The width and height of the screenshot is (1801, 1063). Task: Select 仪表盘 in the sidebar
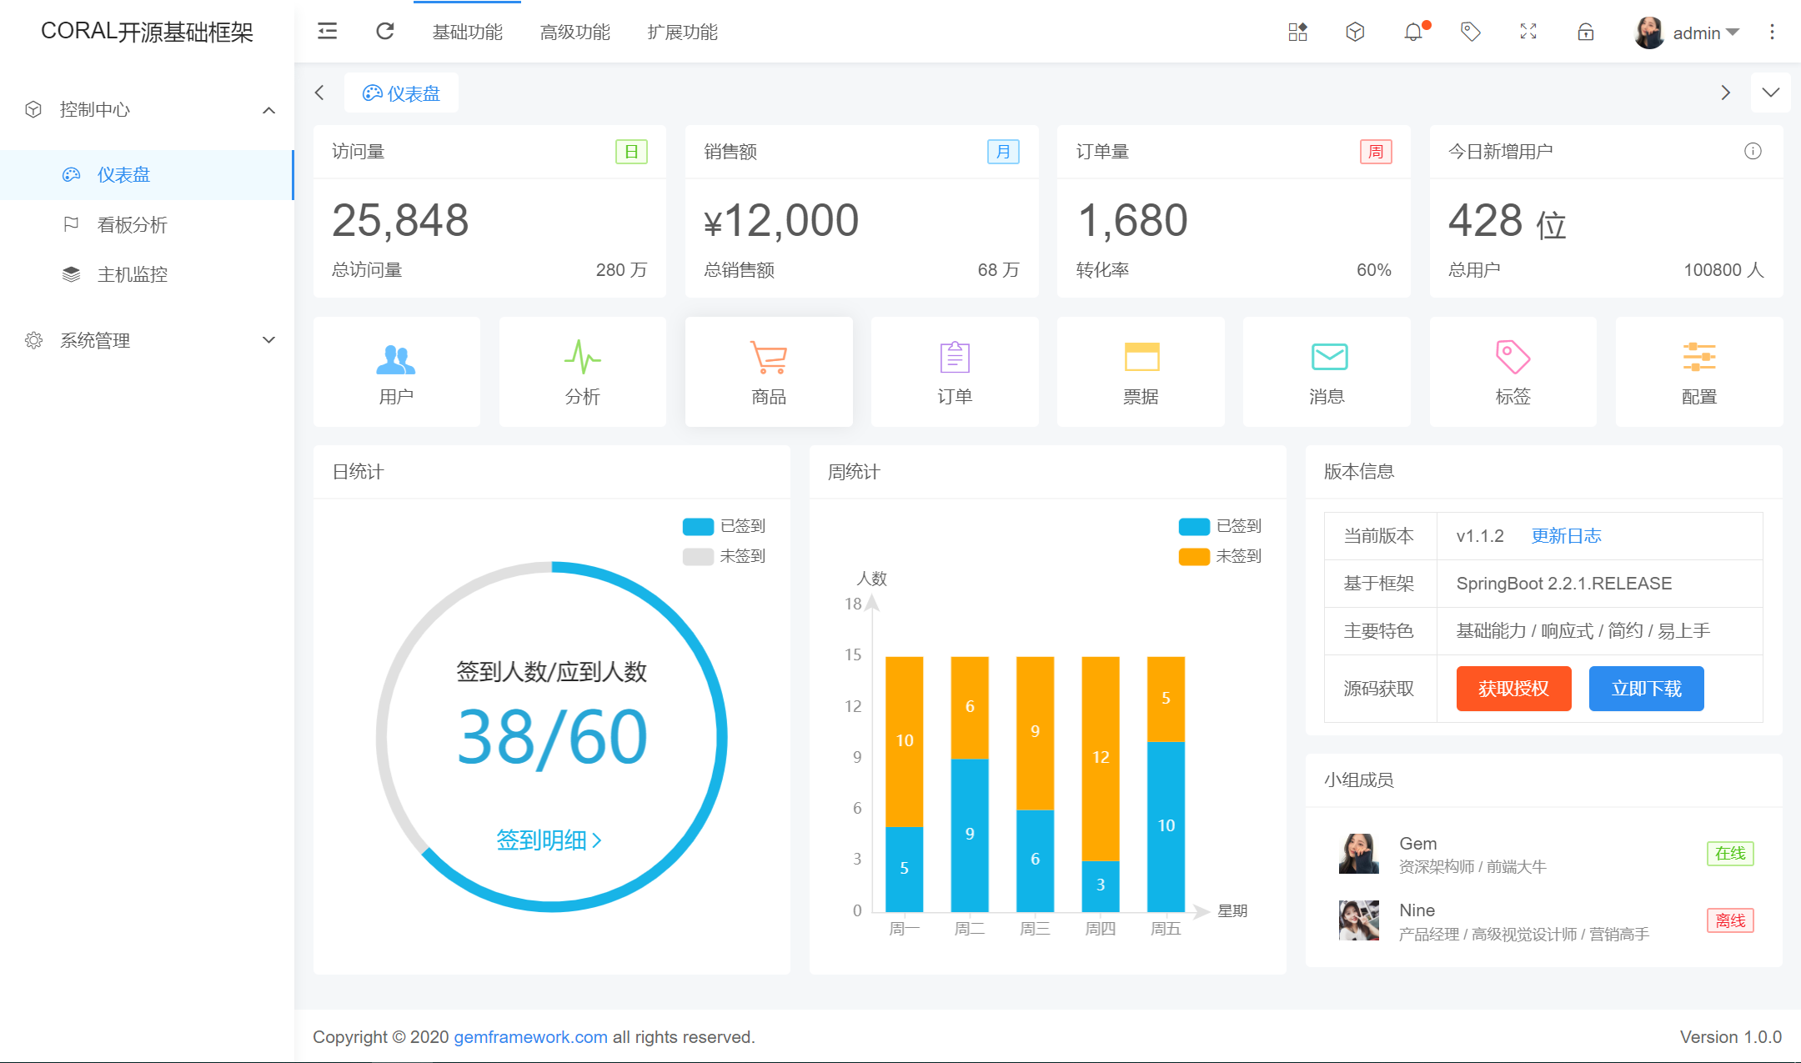147,174
